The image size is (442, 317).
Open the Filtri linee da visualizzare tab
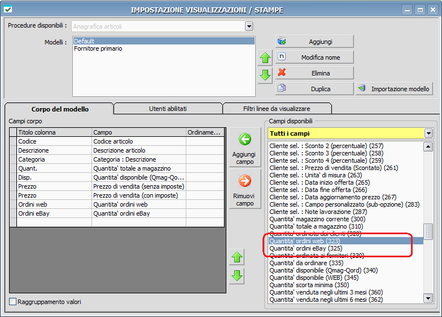277,109
